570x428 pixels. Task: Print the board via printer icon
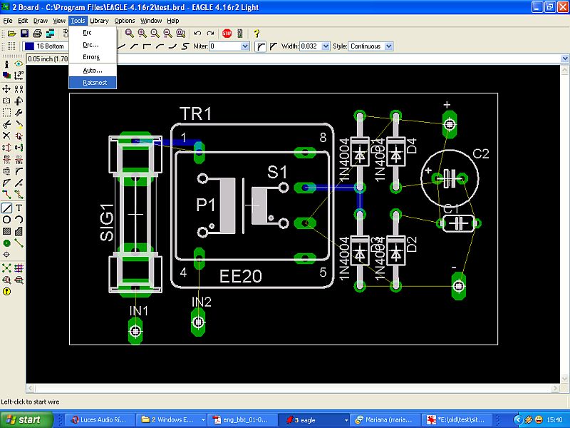37,34
